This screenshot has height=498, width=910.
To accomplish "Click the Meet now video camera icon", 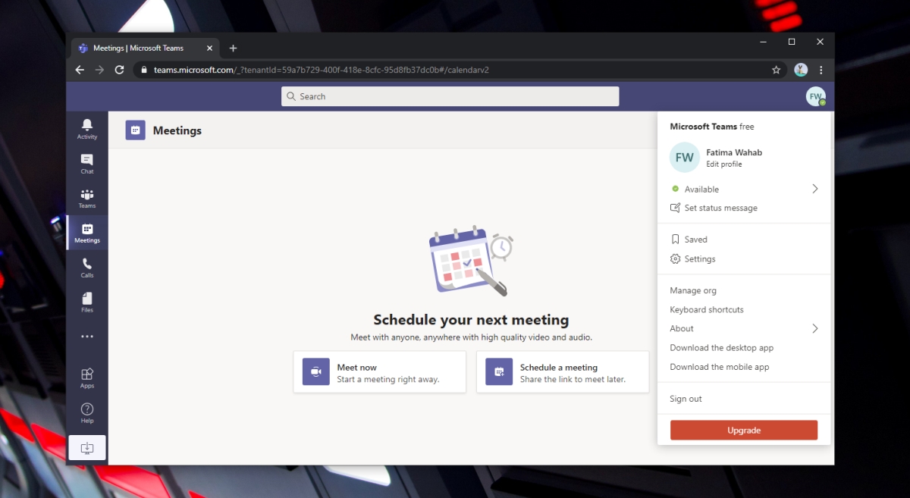I will pyautogui.click(x=316, y=371).
